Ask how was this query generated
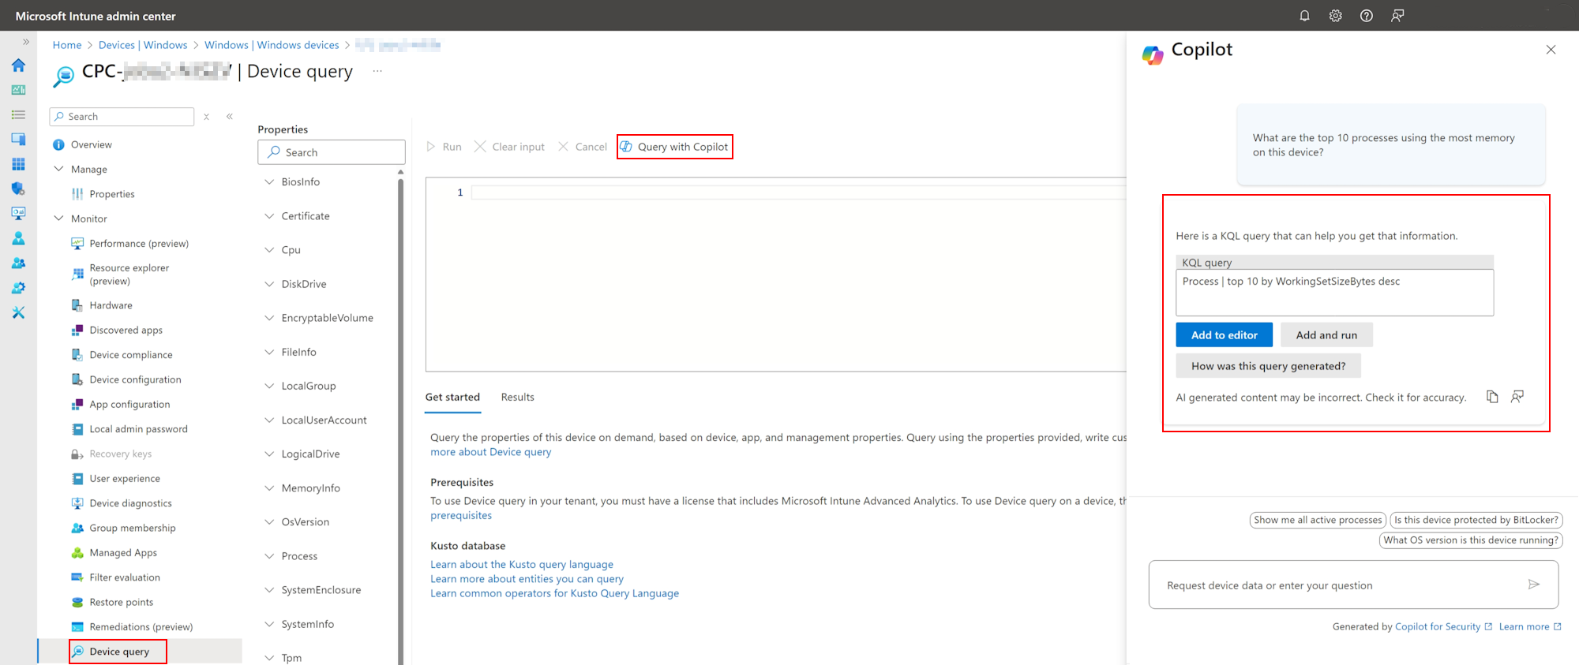The image size is (1579, 665). tap(1268, 366)
